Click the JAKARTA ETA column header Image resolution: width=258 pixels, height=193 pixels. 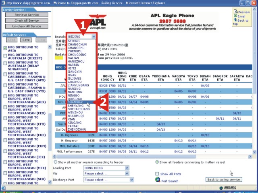(x=237, y=78)
